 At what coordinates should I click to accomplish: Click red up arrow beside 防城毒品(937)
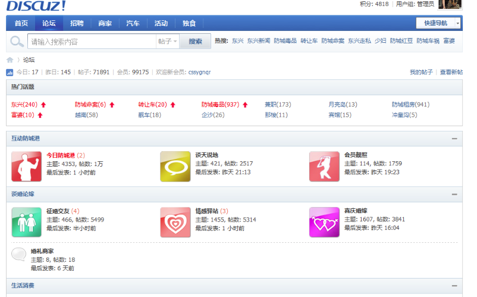coord(245,105)
